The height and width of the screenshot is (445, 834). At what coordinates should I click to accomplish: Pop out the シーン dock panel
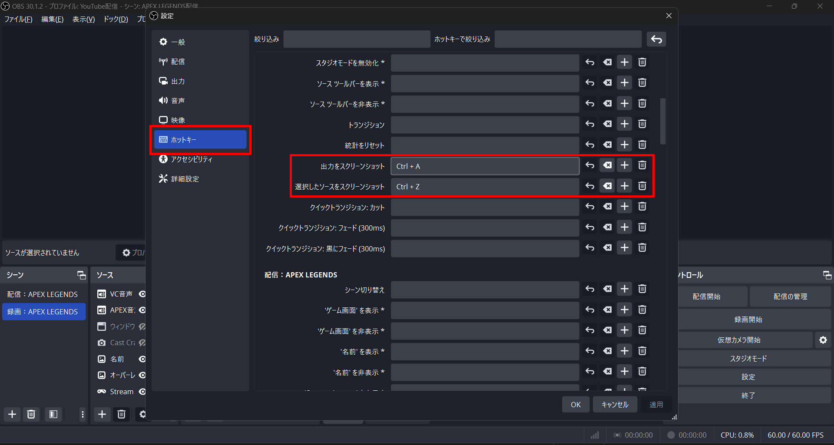81,275
